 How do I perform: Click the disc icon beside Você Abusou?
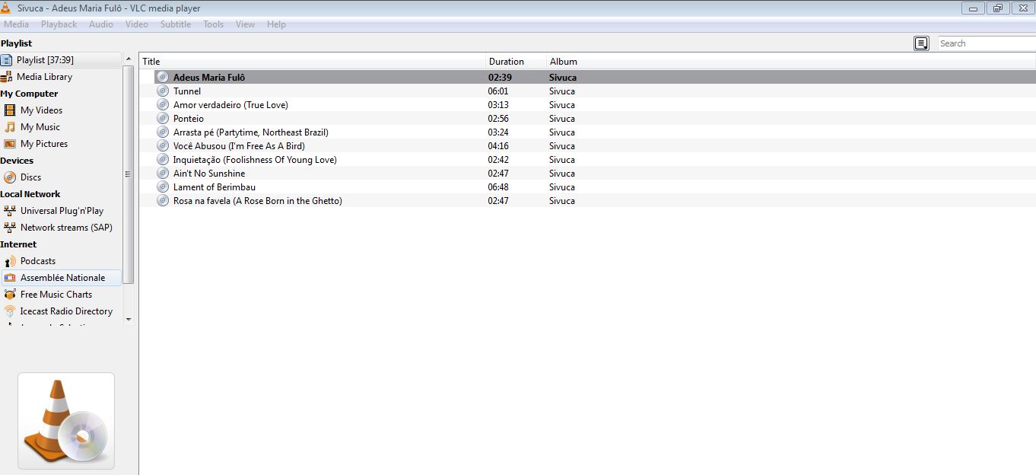coord(162,145)
